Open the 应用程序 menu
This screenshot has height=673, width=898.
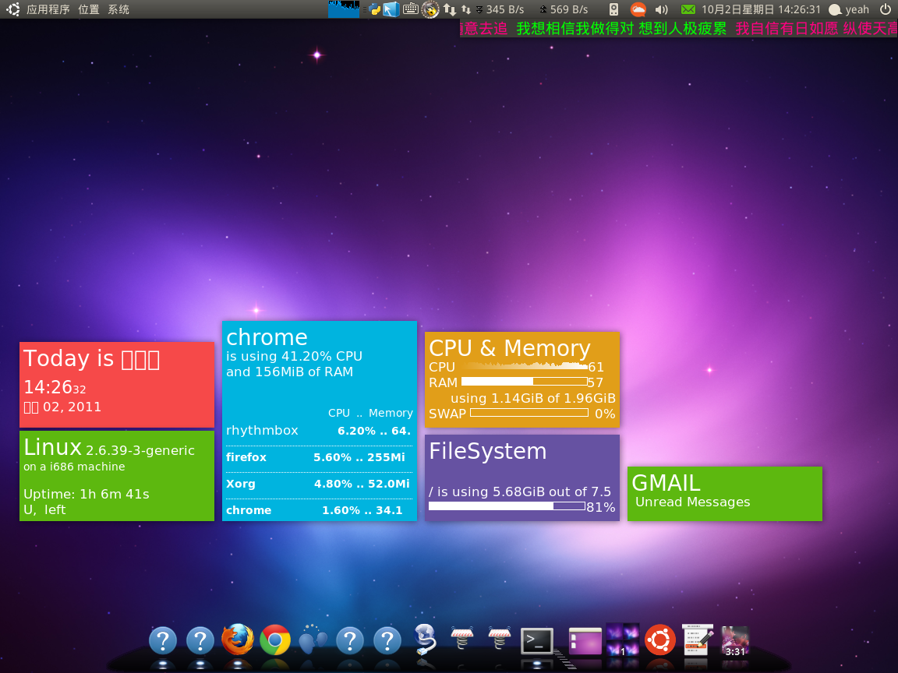point(48,9)
